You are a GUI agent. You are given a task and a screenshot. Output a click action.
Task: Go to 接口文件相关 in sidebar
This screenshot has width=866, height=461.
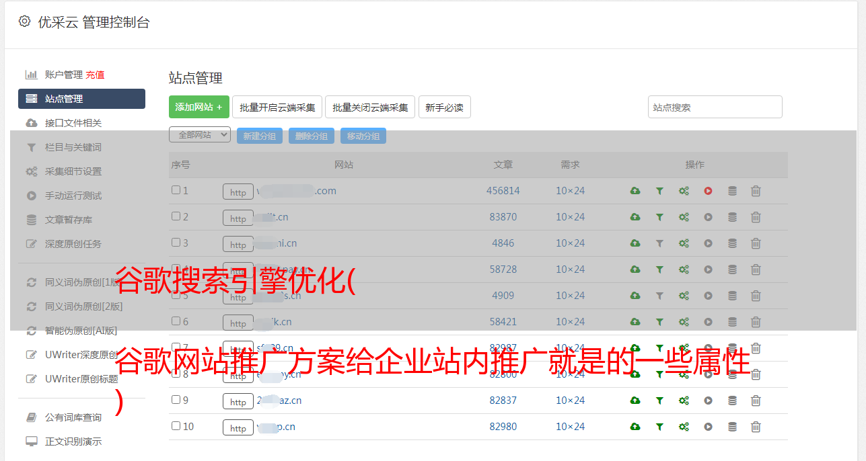pos(73,123)
